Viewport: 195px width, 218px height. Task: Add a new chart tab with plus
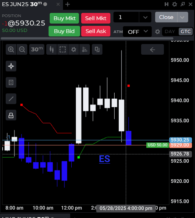(x=68, y=4)
